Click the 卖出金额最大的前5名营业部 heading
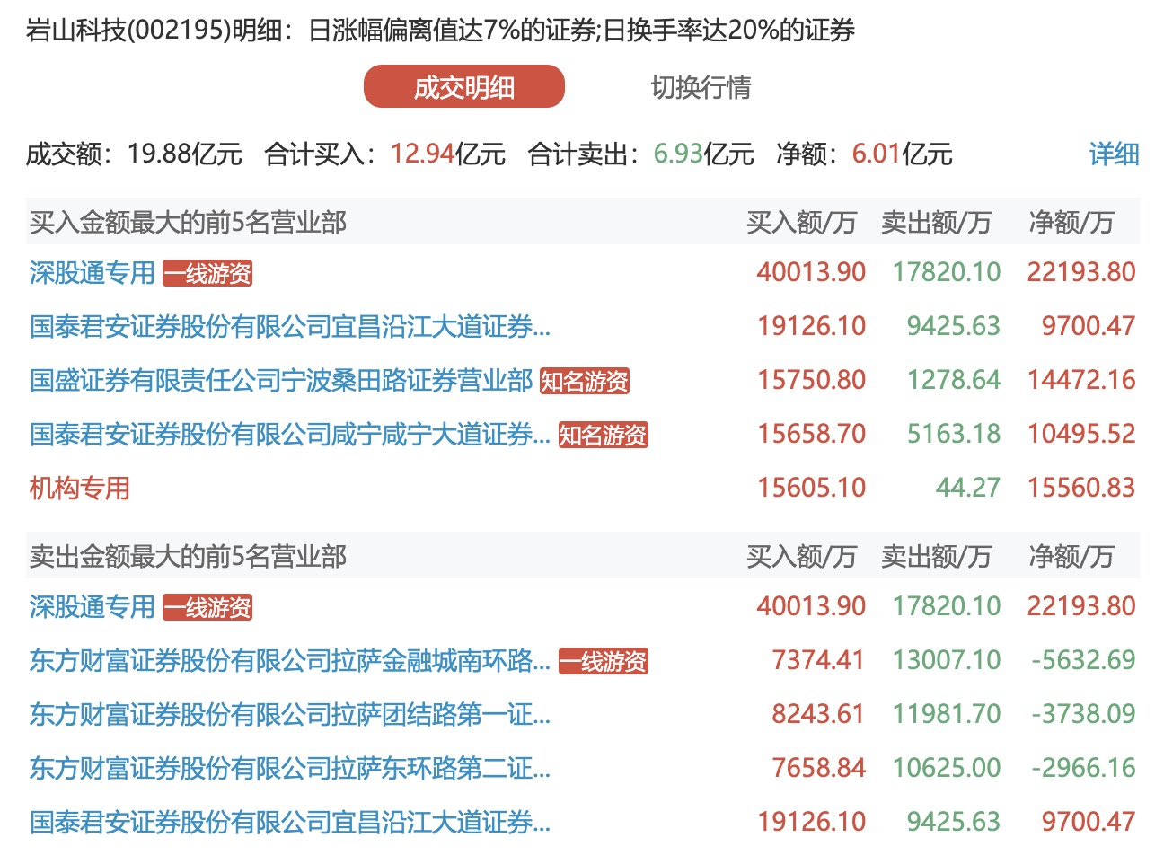Screen dimensions: 1155x864 (x=188, y=556)
